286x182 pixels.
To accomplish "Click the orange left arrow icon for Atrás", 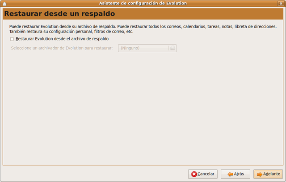I will click(230, 174).
